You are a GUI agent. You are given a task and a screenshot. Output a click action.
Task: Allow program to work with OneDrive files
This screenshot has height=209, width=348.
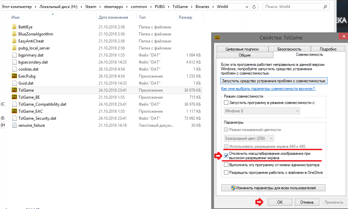click(226, 172)
